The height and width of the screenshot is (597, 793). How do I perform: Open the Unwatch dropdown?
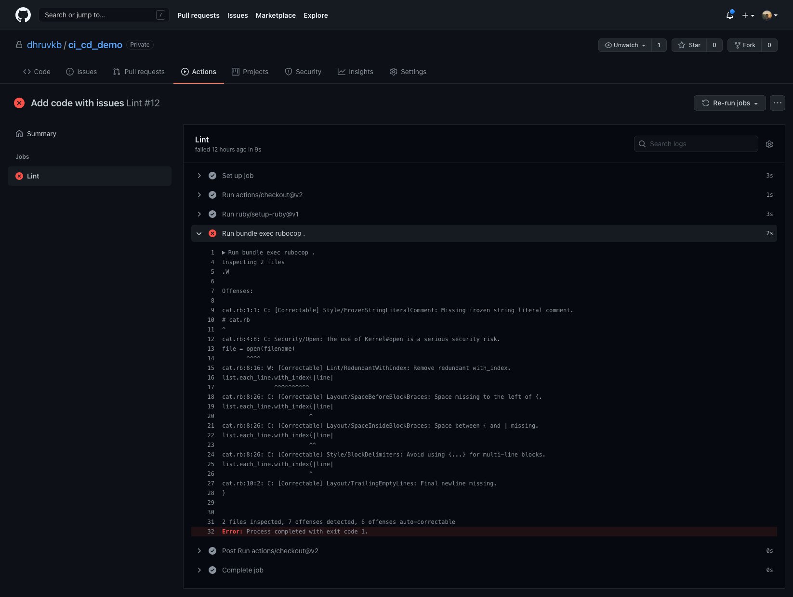coord(625,45)
